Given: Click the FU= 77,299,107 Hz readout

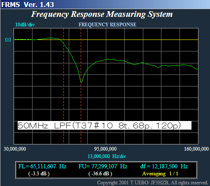Looking at the screenshot, I should click(103, 166).
